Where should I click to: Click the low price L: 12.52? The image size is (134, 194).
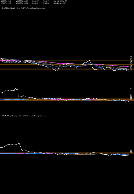[x=46, y=3]
